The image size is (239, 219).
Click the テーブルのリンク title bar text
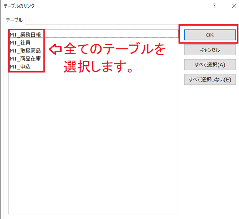coord(19,6)
